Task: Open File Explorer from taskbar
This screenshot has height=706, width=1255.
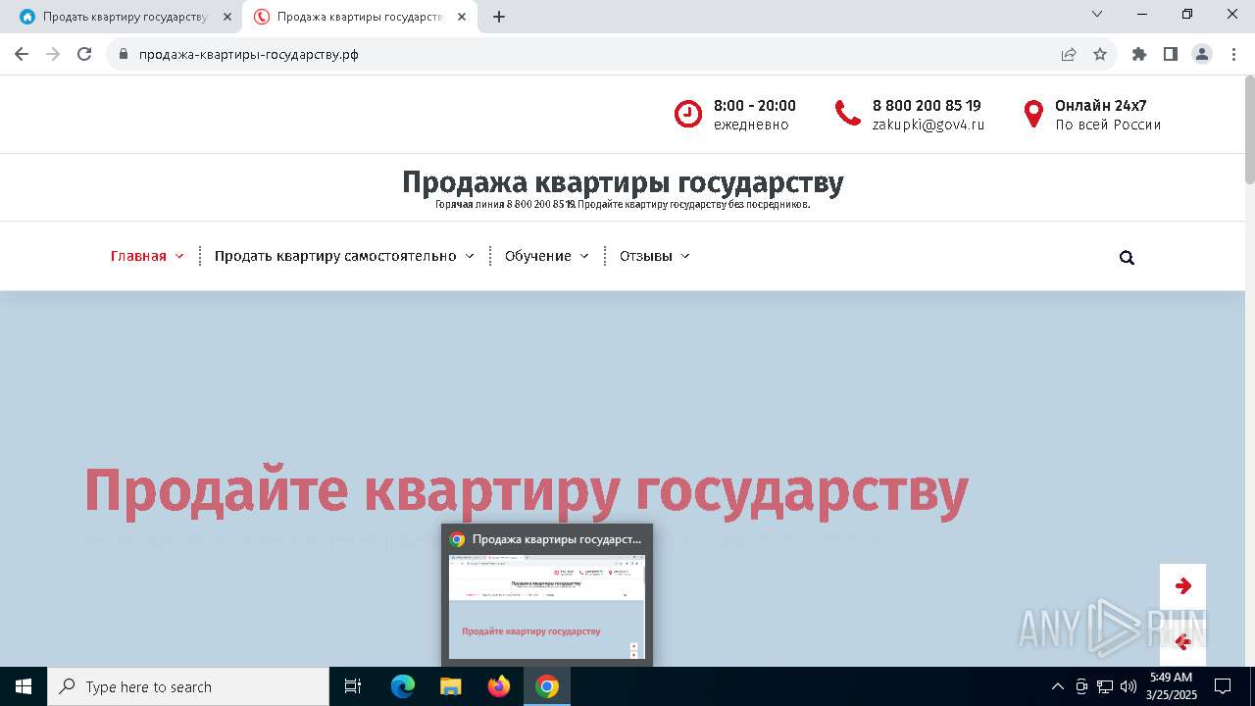Action: tap(451, 686)
